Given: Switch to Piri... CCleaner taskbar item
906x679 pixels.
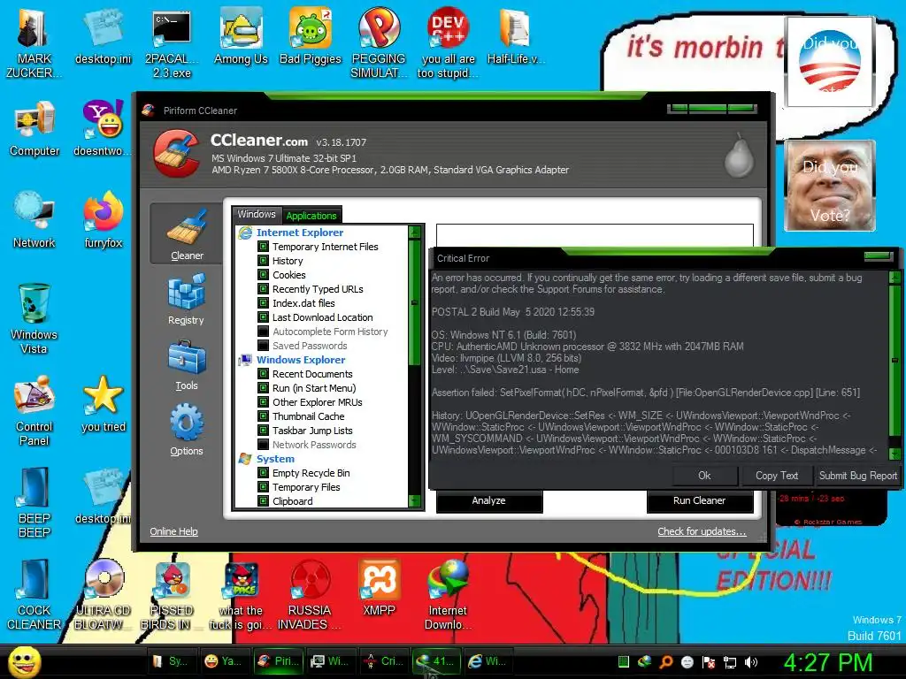Looking at the screenshot, I should (x=279, y=661).
